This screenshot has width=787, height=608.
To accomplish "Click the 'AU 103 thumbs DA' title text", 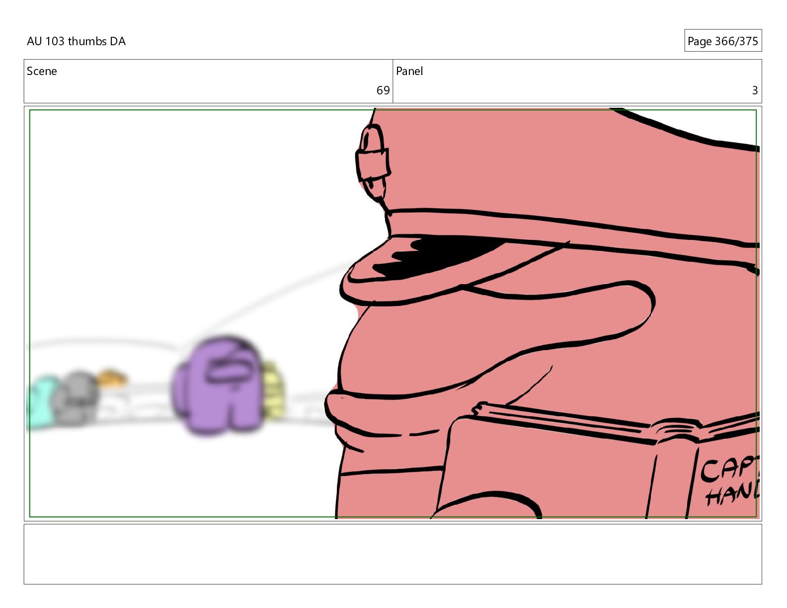I will pyautogui.click(x=76, y=41).
